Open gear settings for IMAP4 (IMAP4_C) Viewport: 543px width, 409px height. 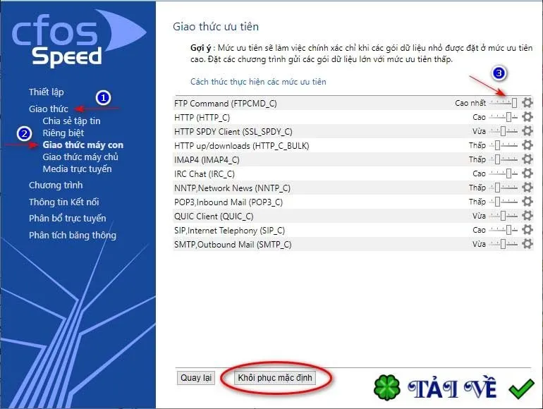click(x=527, y=159)
